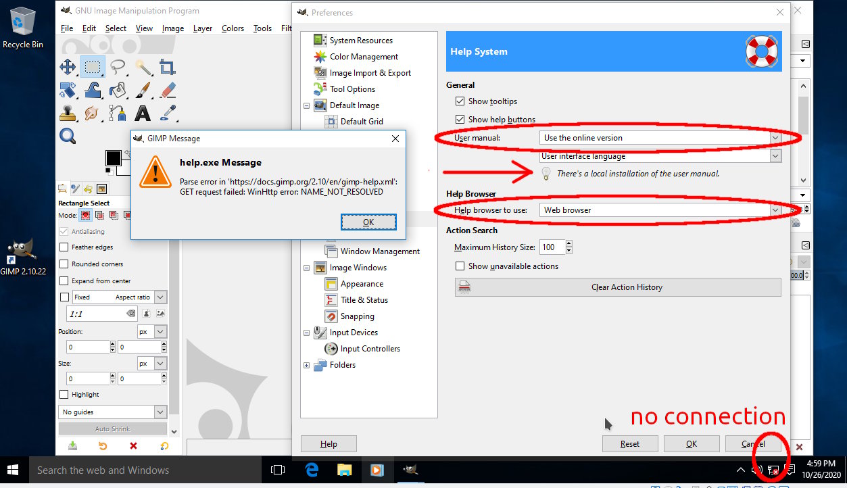Screen dimensions: 847x488
Task: Select the Rectangle Select tool
Action: (x=93, y=66)
